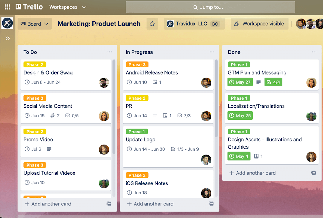The width and height of the screenshot is (323, 218).
Task: Click the search magnifier in Jump to bar
Action: [x=195, y=7]
